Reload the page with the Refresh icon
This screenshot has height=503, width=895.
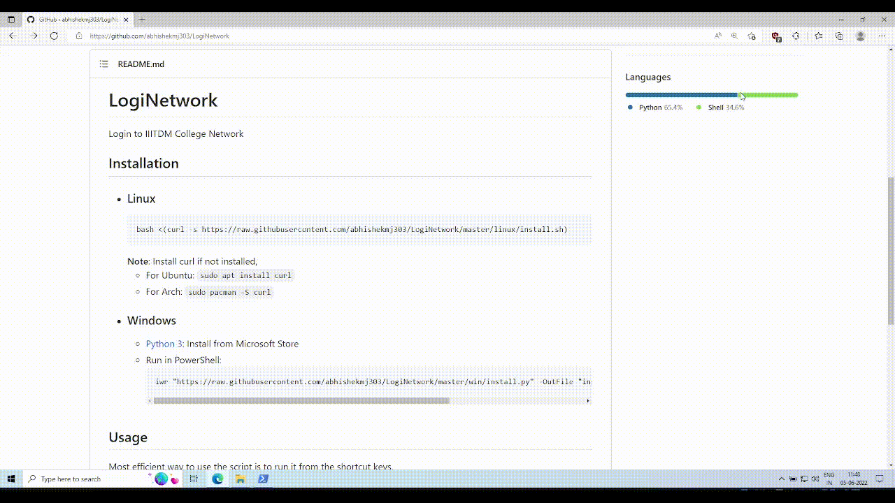point(54,36)
